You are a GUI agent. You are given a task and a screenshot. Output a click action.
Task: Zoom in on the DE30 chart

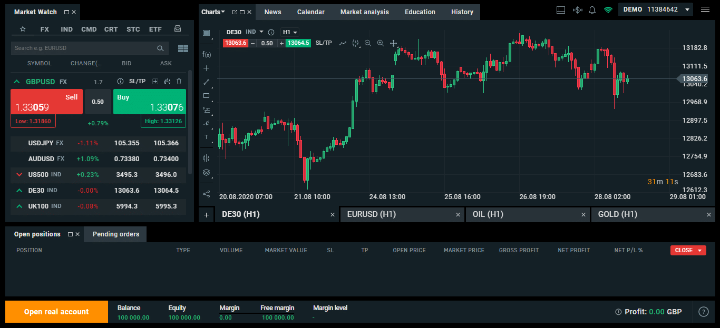[x=381, y=43]
